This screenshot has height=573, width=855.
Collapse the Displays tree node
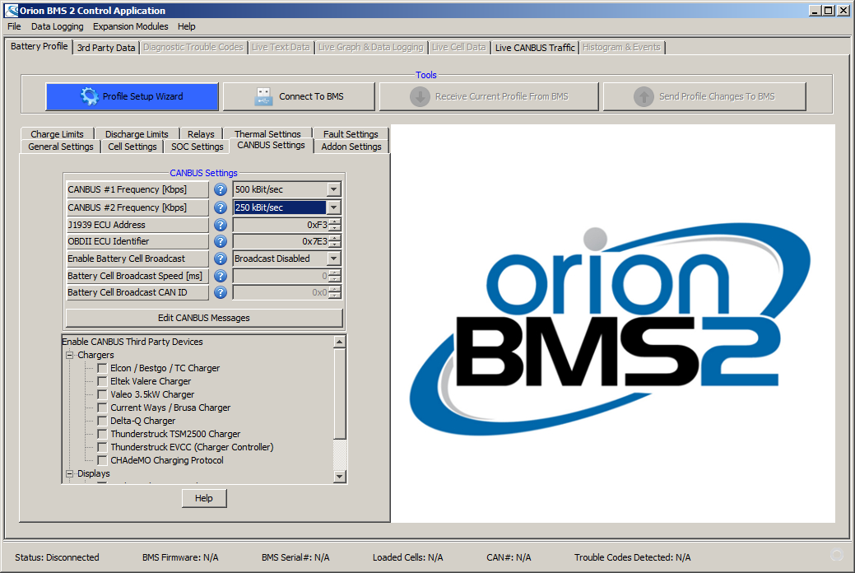70,473
